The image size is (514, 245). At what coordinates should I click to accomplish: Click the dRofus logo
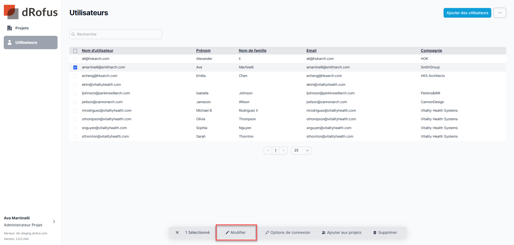[31, 12]
